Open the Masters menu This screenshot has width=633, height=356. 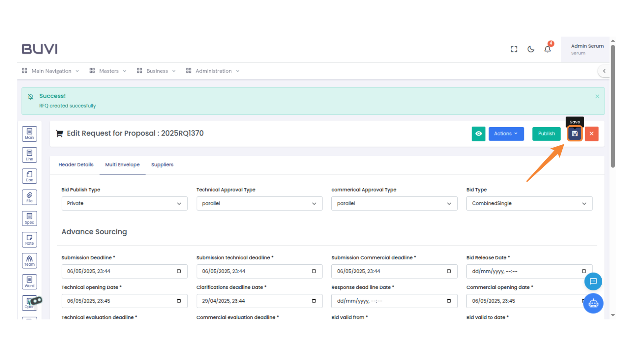click(x=108, y=71)
